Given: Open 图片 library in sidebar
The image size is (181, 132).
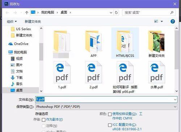Looking at the screenshot, I should click(17, 65).
